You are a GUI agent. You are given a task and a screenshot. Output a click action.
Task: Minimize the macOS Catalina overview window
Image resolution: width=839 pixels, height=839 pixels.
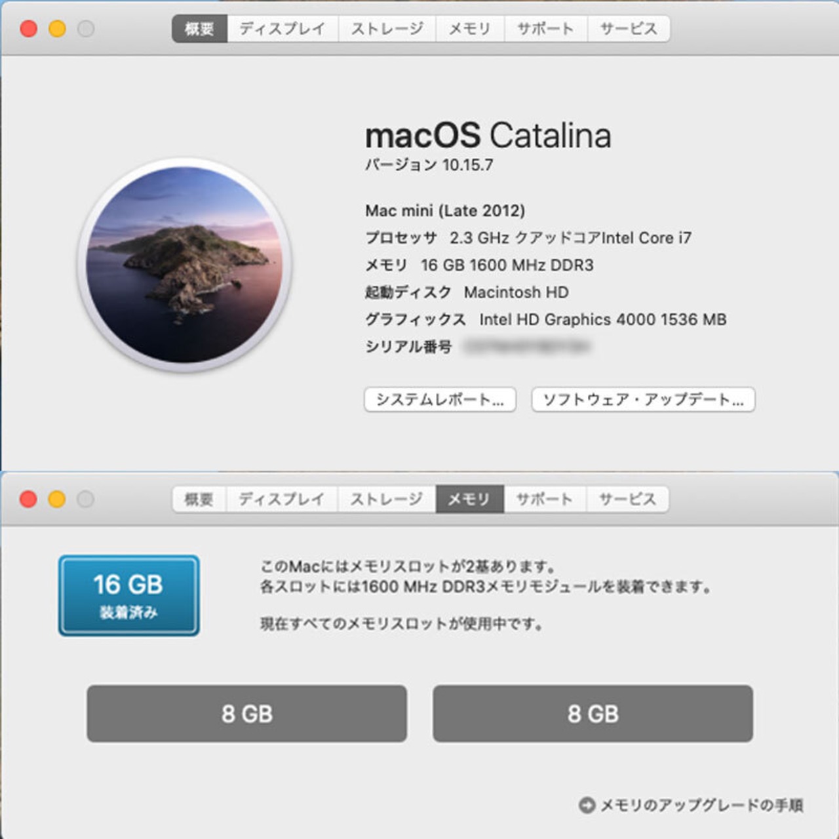(x=58, y=29)
